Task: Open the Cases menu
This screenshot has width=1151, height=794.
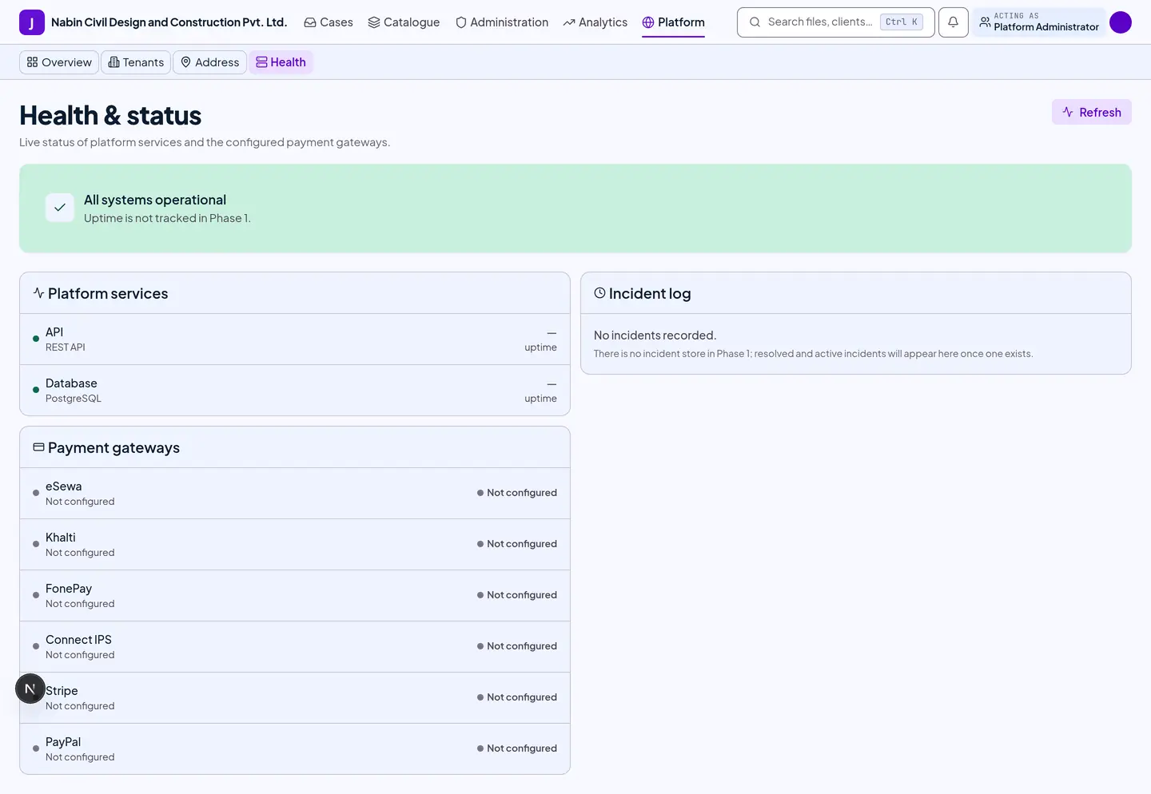Action: [329, 22]
